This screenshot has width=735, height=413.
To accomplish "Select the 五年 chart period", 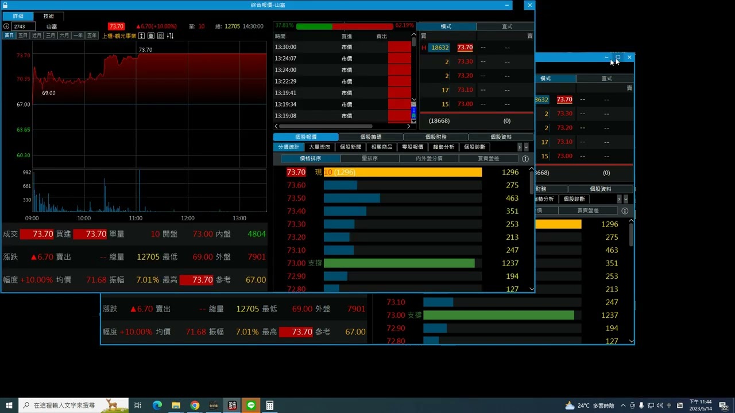I will click(92, 36).
